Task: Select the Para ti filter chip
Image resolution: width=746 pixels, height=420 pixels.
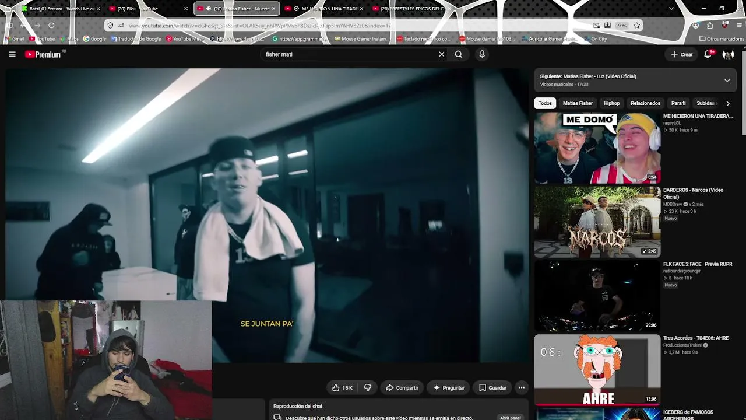Action: pyautogui.click(x=678, y=103)
